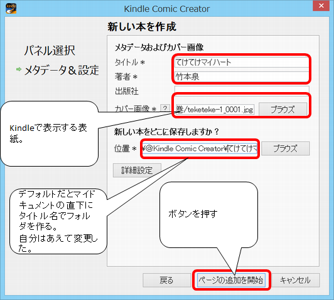Image resolution: width=334 pixels, height=300 pixels.
Task: Click the Kindle app icon in title bar
Action: pos(11,9)
